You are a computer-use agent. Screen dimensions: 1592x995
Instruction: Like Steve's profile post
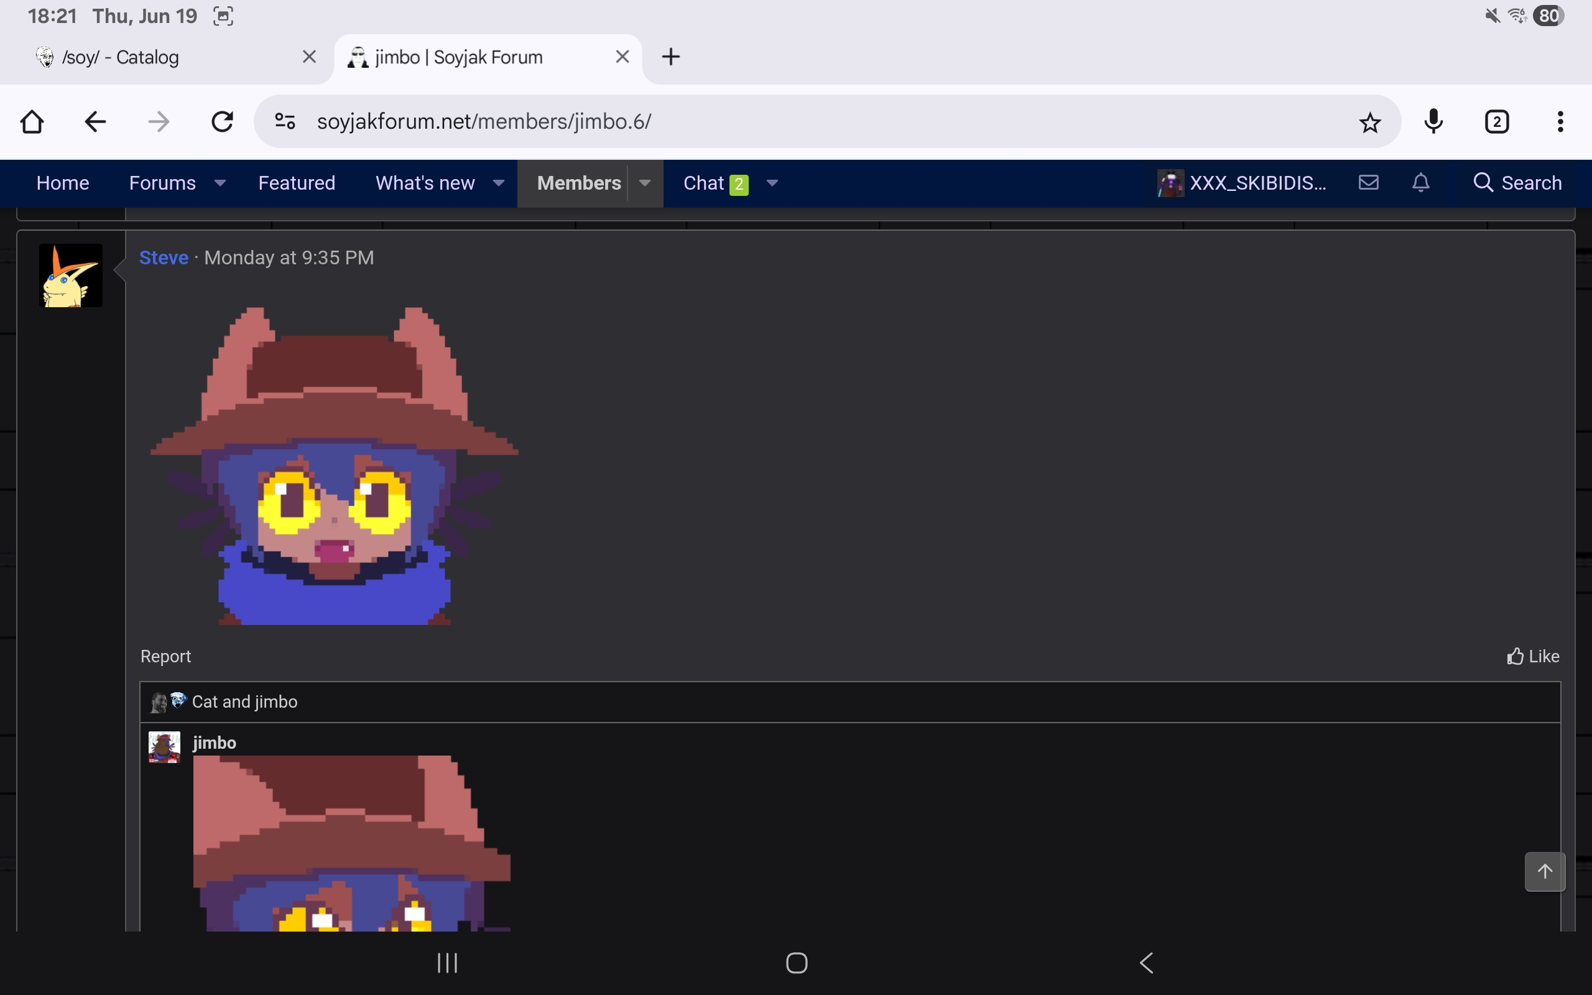[x=1533, y=656]
